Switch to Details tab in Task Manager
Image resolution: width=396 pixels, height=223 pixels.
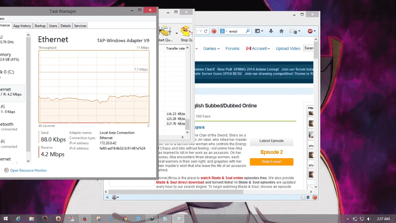66,26
